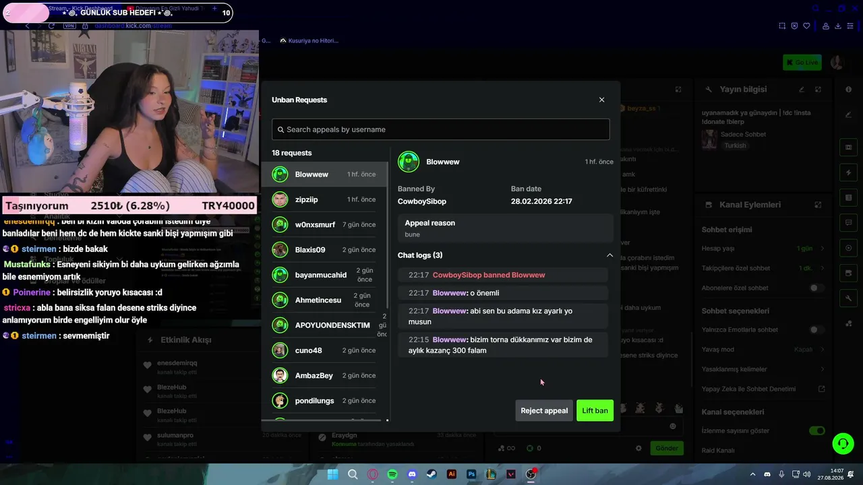
Task: Open Windows Start menu
Action: (332, 474)
